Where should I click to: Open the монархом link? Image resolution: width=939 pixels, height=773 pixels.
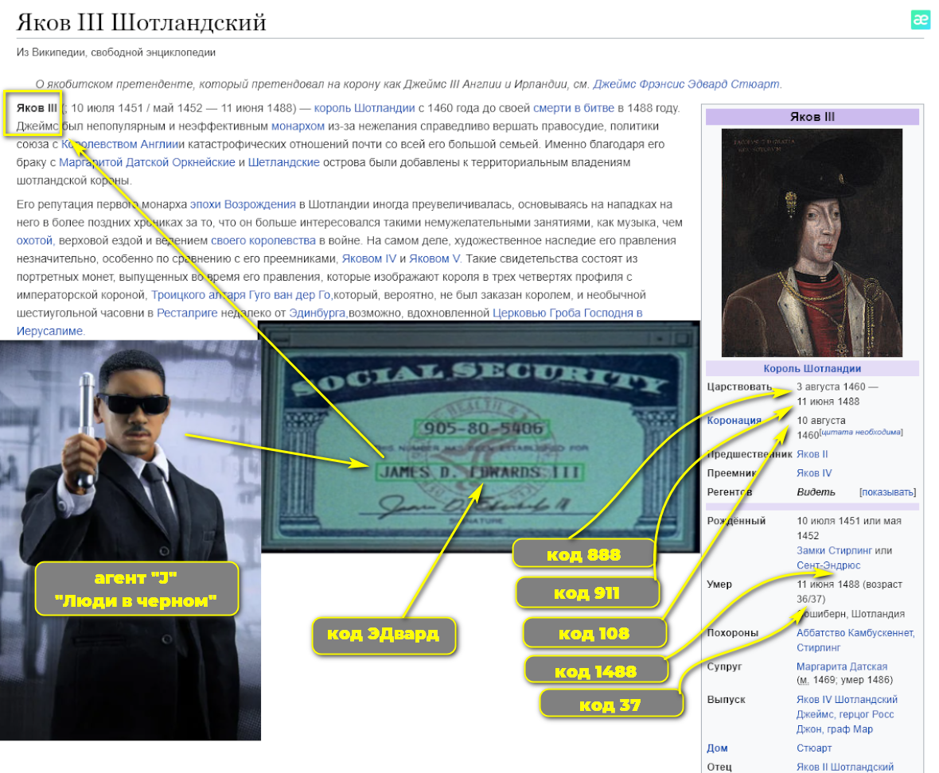tap(298, 126)
